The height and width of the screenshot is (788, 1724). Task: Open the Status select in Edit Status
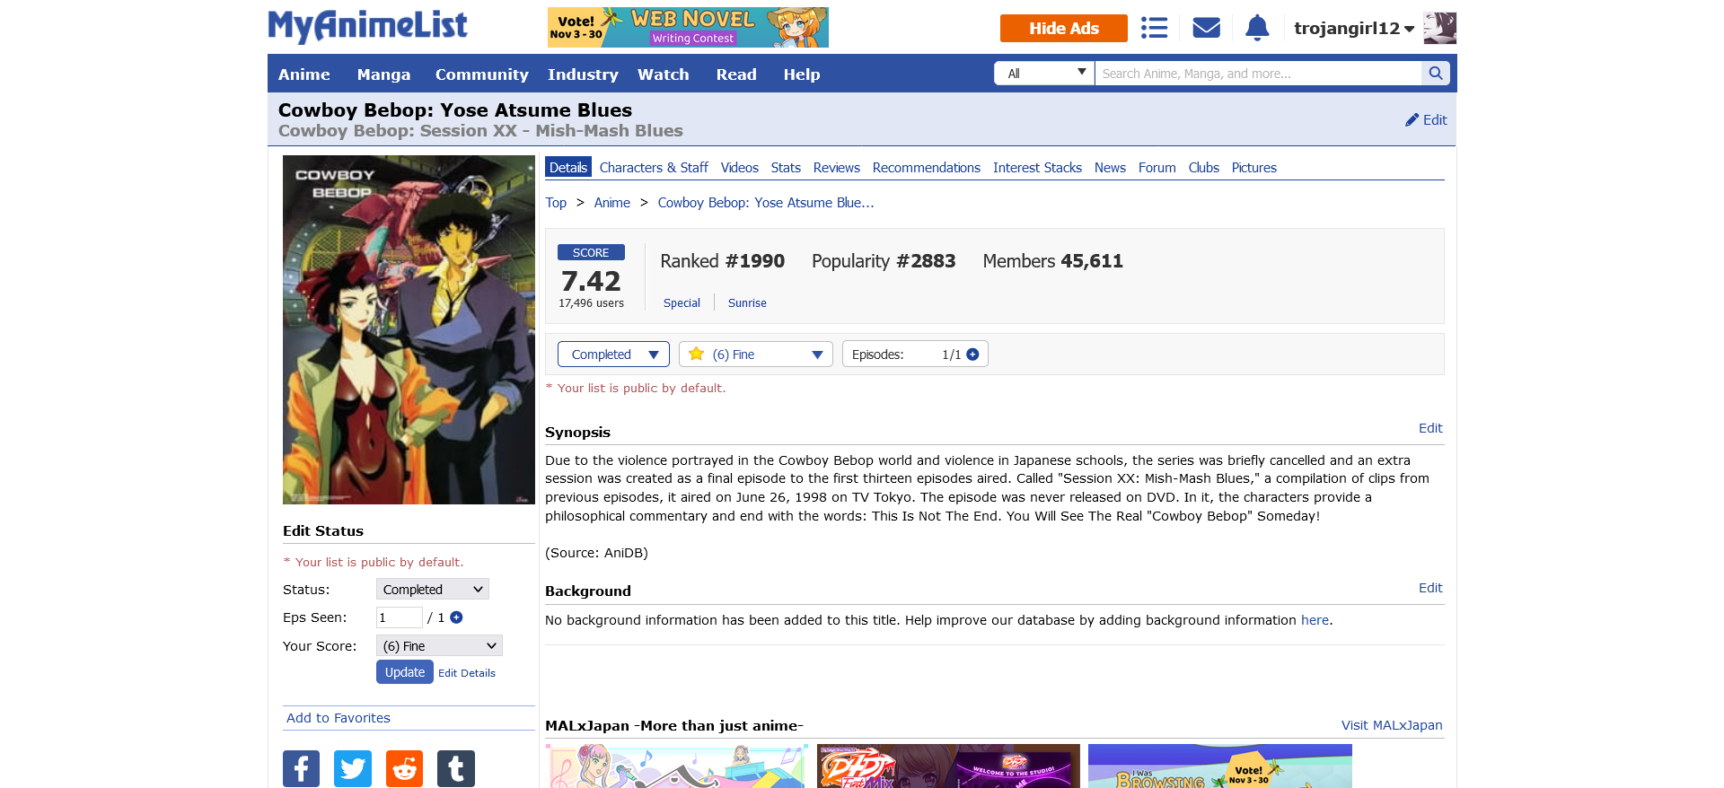[x=433, y=590]
